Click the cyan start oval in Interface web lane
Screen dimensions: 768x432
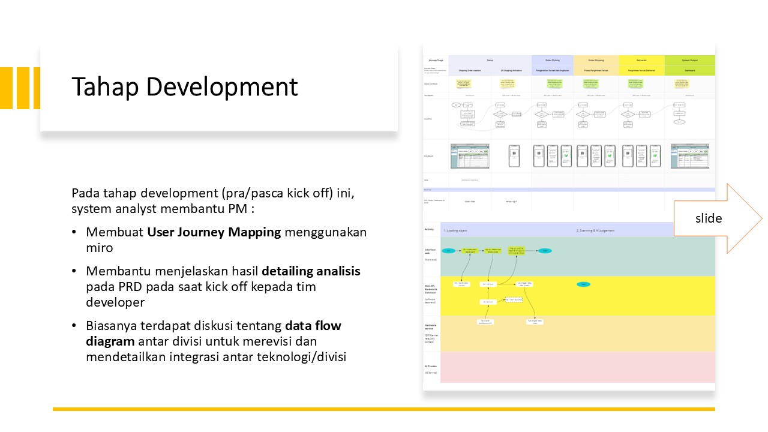click(x=448, y=250)
